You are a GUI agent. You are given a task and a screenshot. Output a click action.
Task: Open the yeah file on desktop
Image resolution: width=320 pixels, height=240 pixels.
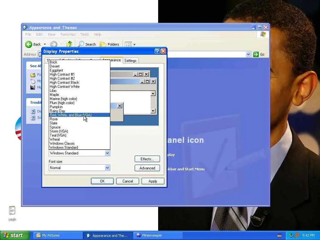point(12,213)
